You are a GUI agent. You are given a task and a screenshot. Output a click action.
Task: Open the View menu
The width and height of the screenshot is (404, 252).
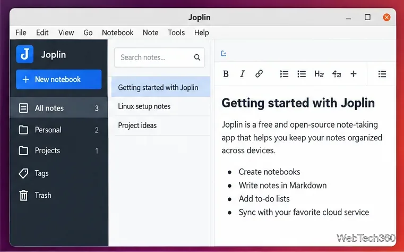pos(66,32)
